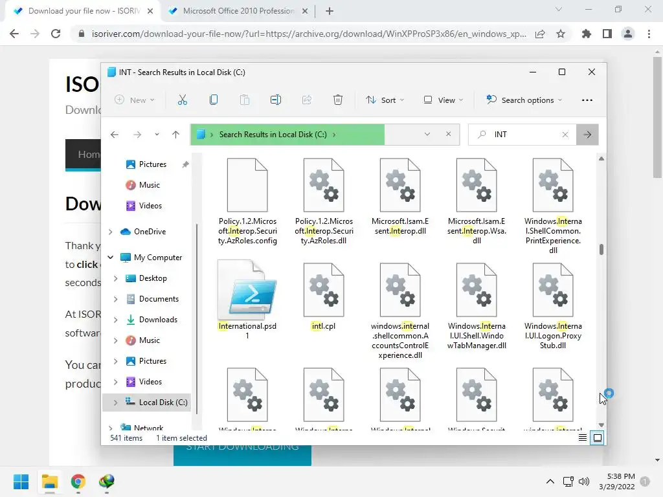This screenshot has width=663, height=497.
Task: Select Windows.Internal.UI.Shell.WindowTabManager.dll file
Action: (x=477, y=306)
